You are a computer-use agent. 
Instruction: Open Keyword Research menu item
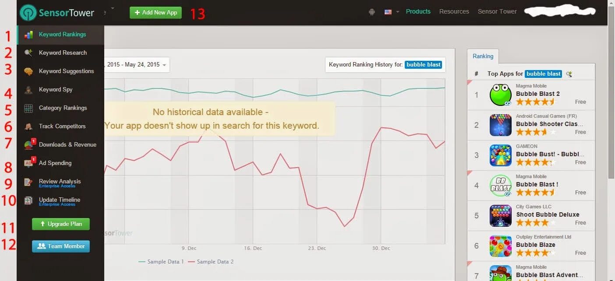click(x=60, y=53)
